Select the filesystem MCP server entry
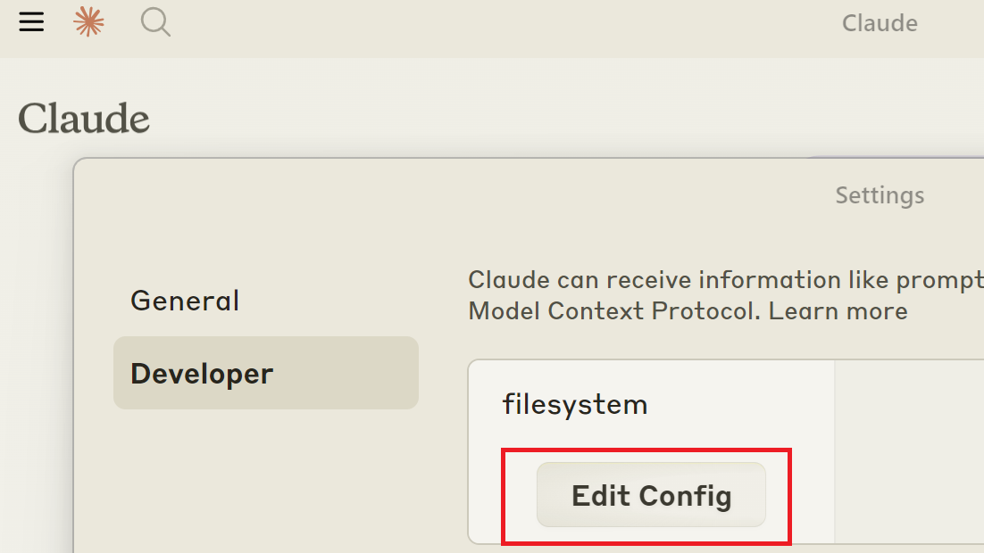The height and width of the screenshot is (553, 984). click(574, 404)
